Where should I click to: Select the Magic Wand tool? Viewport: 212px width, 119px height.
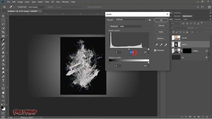[x=3, y=28]
